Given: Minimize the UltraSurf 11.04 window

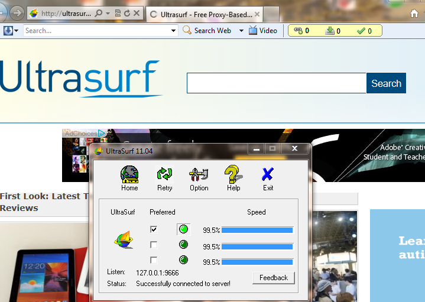Looking at the screenshot, I should (x=257, y=148).
